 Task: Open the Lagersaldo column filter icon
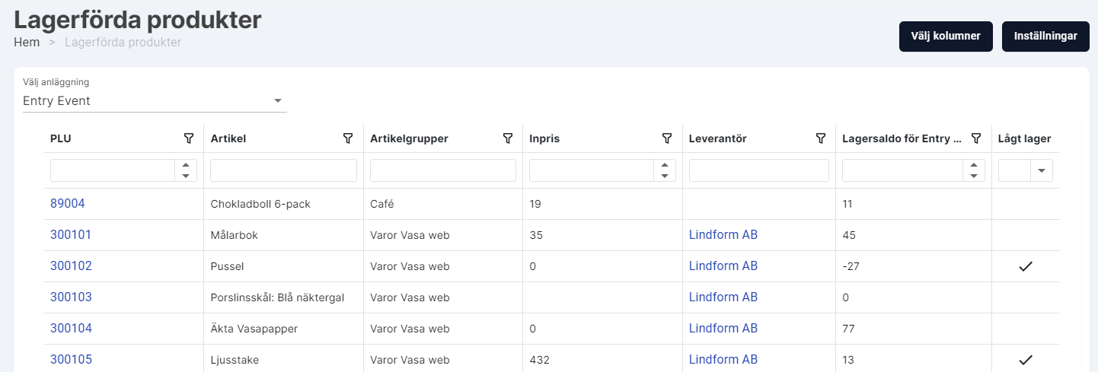[x=976, y=138]
